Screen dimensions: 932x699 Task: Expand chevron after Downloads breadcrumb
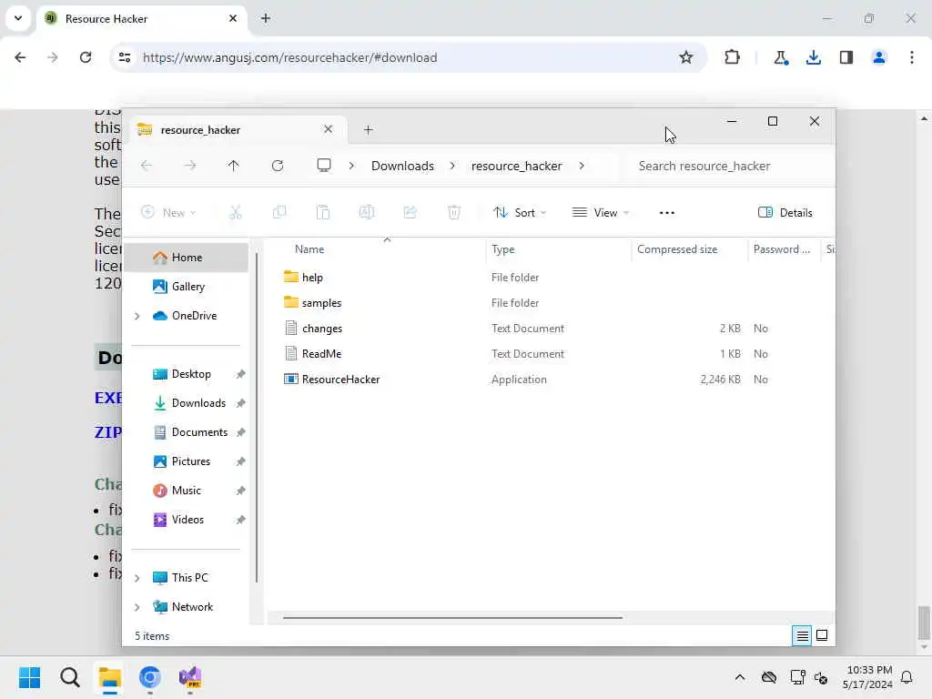[452, 166]
